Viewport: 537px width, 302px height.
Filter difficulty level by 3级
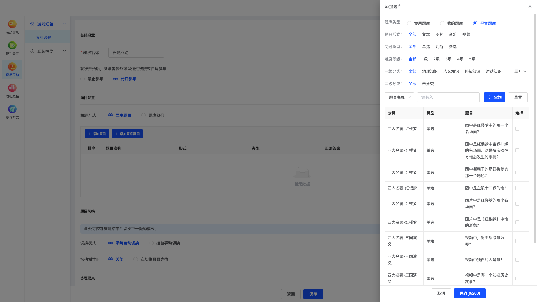[x=448, y=59]
